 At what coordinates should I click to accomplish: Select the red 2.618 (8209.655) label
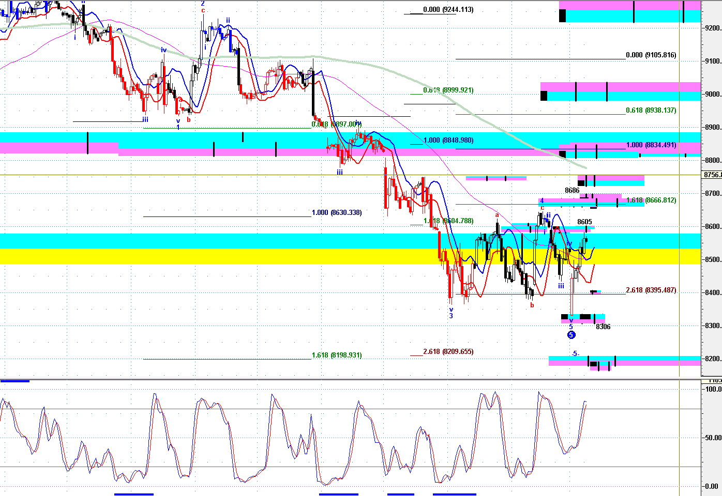[x=448, y=352]
